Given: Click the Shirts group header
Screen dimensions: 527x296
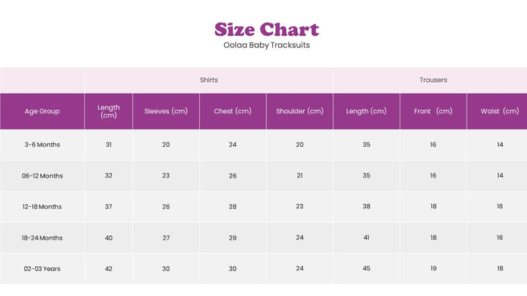Looking at the screenshot, I should point(209,80).
